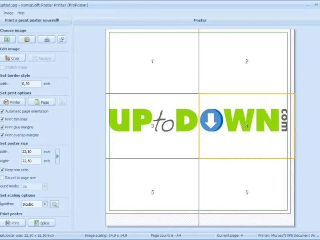Screen dimensions: 320x240
Task: Click the Printer: Microsoft XPS status text
Action: point(288,235)
